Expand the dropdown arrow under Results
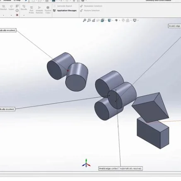 click(x=24, y=15)
